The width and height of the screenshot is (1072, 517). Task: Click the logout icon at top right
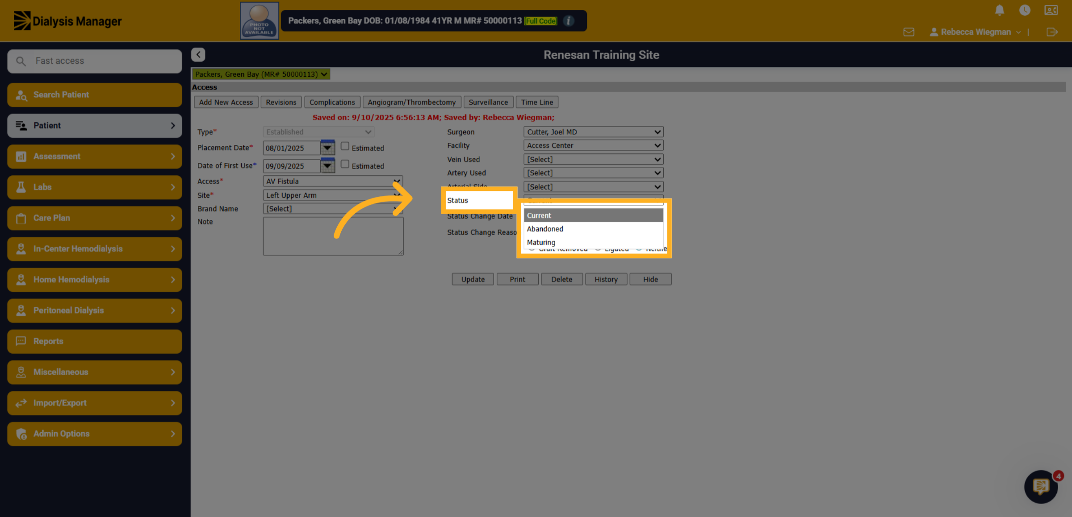coord(1052,32)
